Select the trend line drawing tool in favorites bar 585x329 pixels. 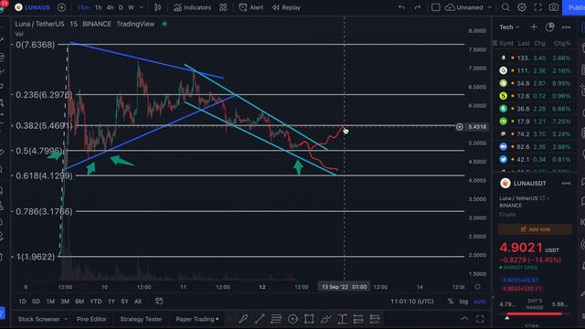[260, 319]
